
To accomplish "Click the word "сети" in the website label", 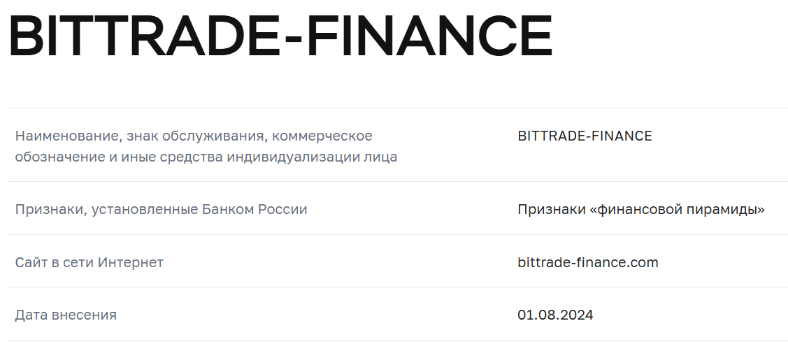I will (78, 262).
